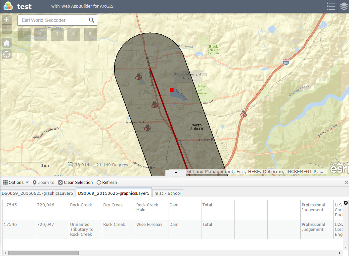Viewport: 349px width, 256px height.
Task: Click the left arrow of horizontal scrollbar
Action: (x=5, y=253)
